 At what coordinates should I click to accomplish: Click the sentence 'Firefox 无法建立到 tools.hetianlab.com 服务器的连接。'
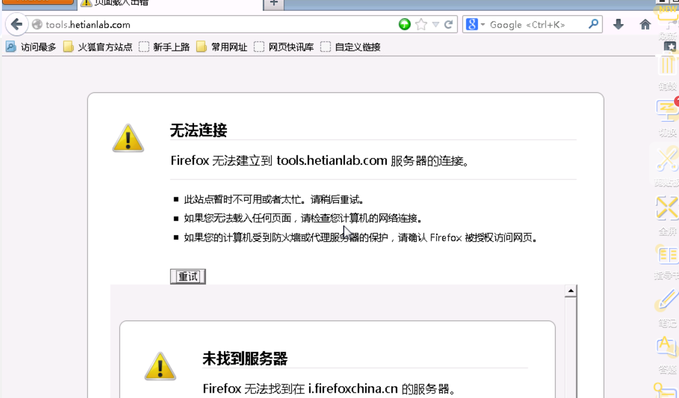[320, 161]
